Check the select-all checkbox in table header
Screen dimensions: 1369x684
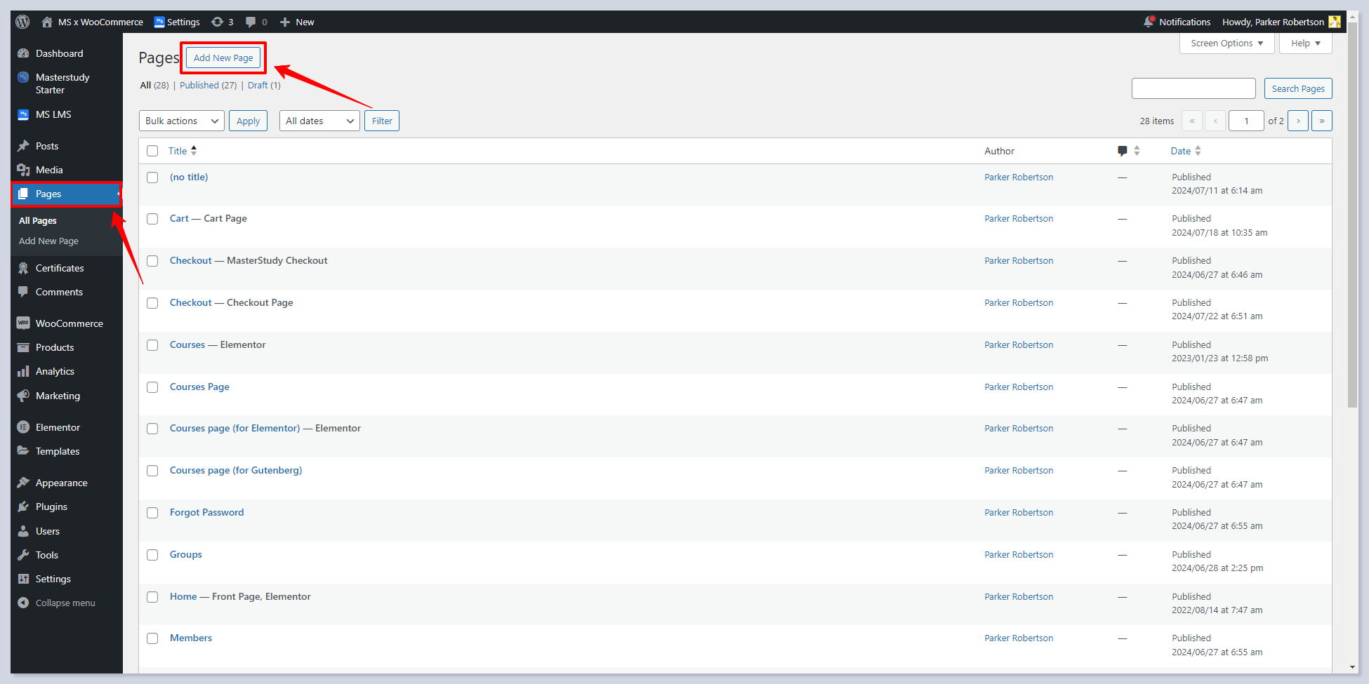[x=152, y=151]
